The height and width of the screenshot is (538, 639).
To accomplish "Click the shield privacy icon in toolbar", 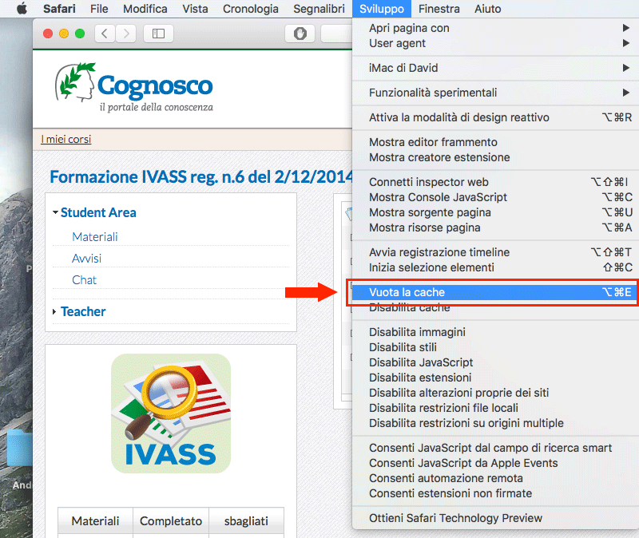I will pos(300,34).
